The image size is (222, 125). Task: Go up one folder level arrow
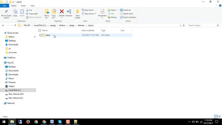point(15,25)
